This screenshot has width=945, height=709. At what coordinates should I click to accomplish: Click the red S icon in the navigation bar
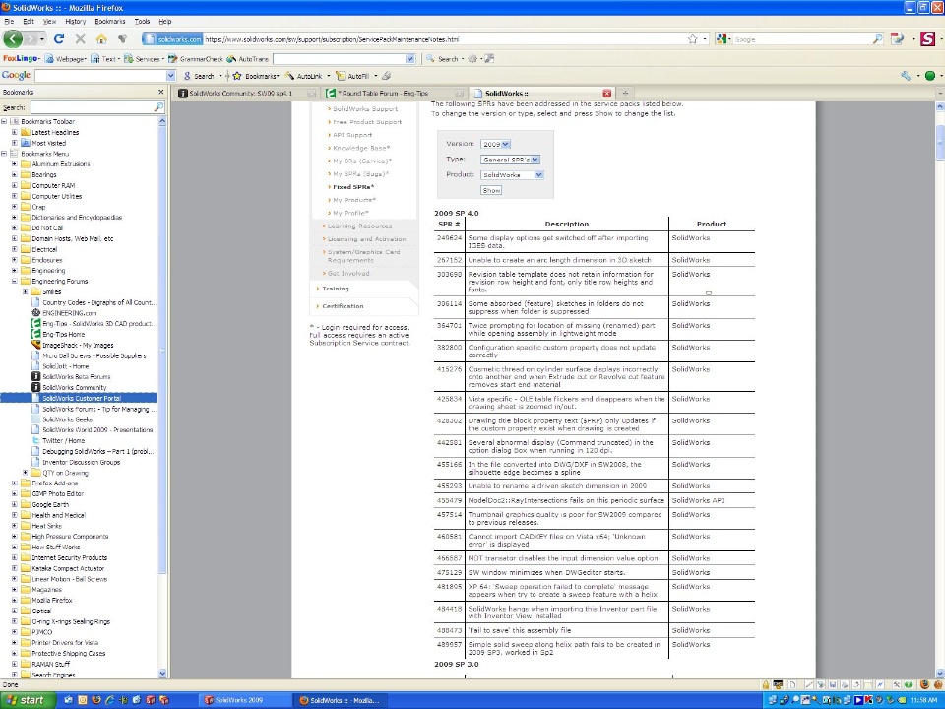pyautogui.click(x=927, y=39)
